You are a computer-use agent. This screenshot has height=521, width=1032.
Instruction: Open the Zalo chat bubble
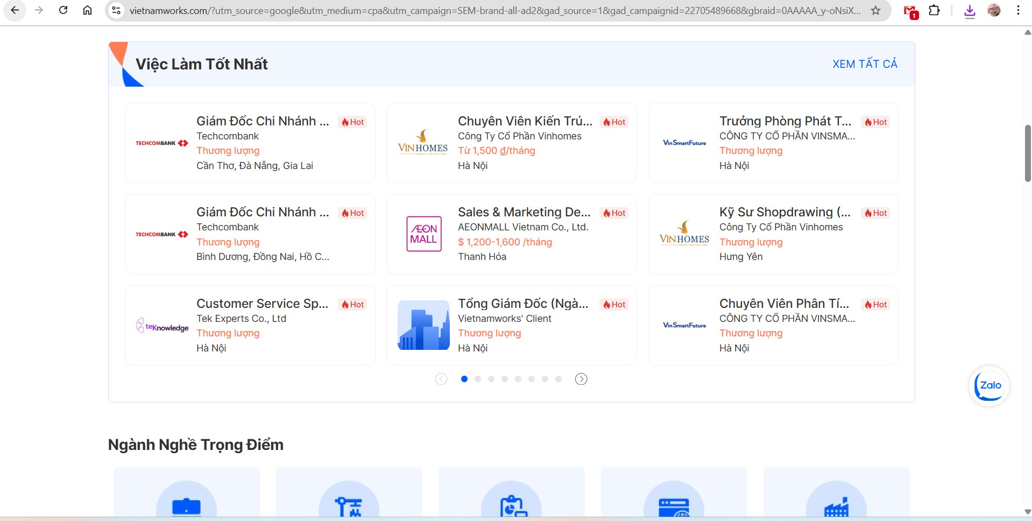point(989,386)
